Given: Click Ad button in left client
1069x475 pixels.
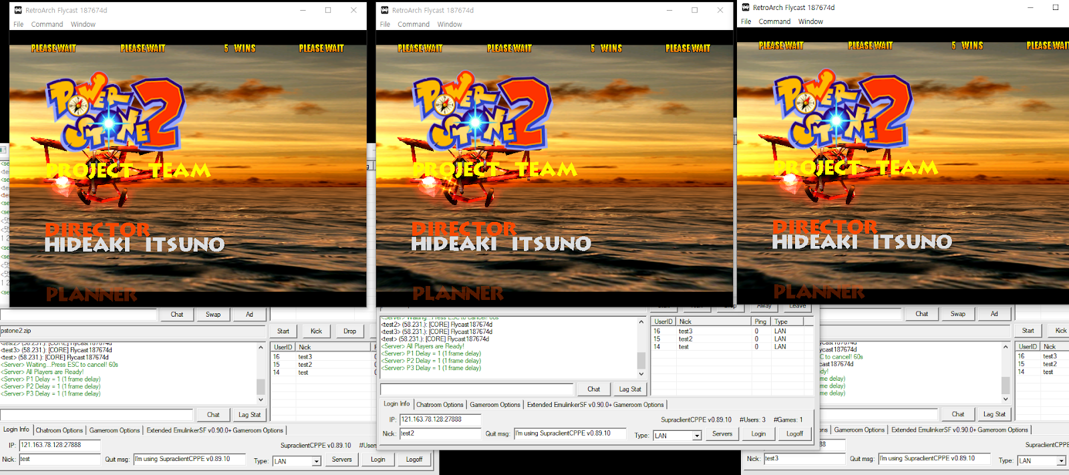Looking at the screenshot, I should coord(249,314).
